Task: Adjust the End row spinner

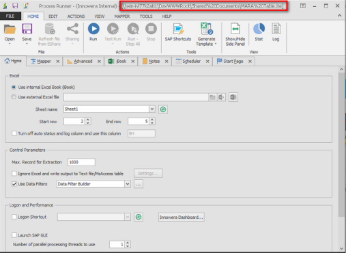Action: point(152,121)
